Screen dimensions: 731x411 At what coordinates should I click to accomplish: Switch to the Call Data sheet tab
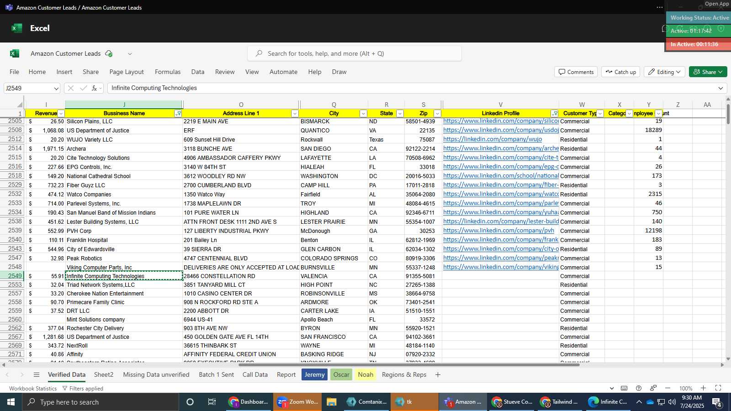tap(255, 375)
